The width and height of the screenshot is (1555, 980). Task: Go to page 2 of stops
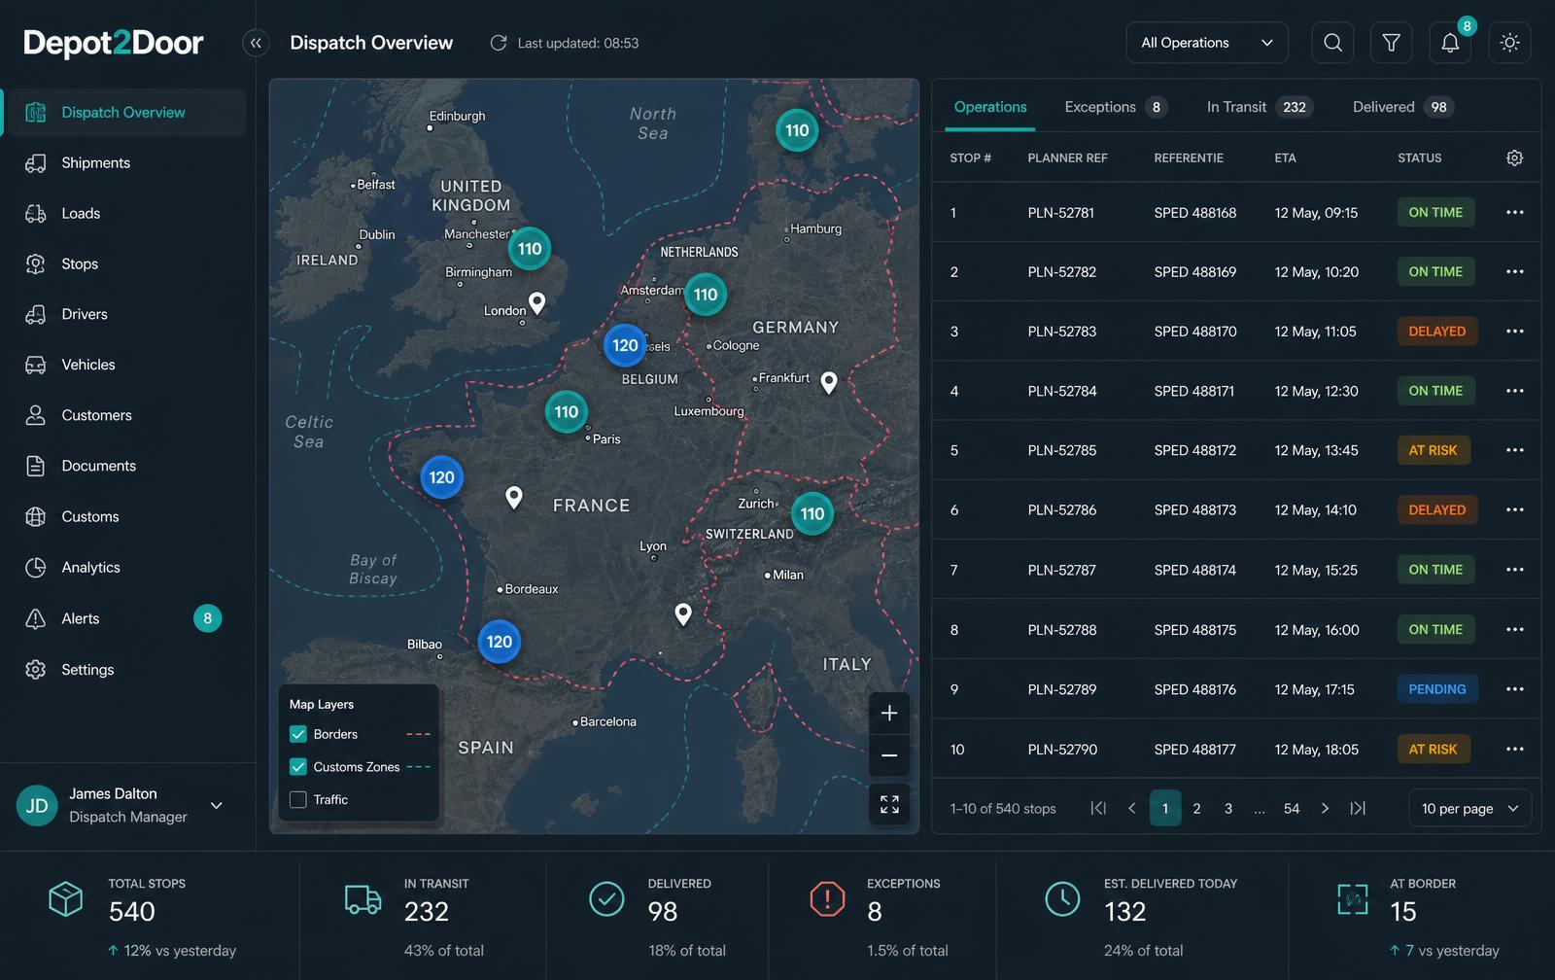point(1196,808)
